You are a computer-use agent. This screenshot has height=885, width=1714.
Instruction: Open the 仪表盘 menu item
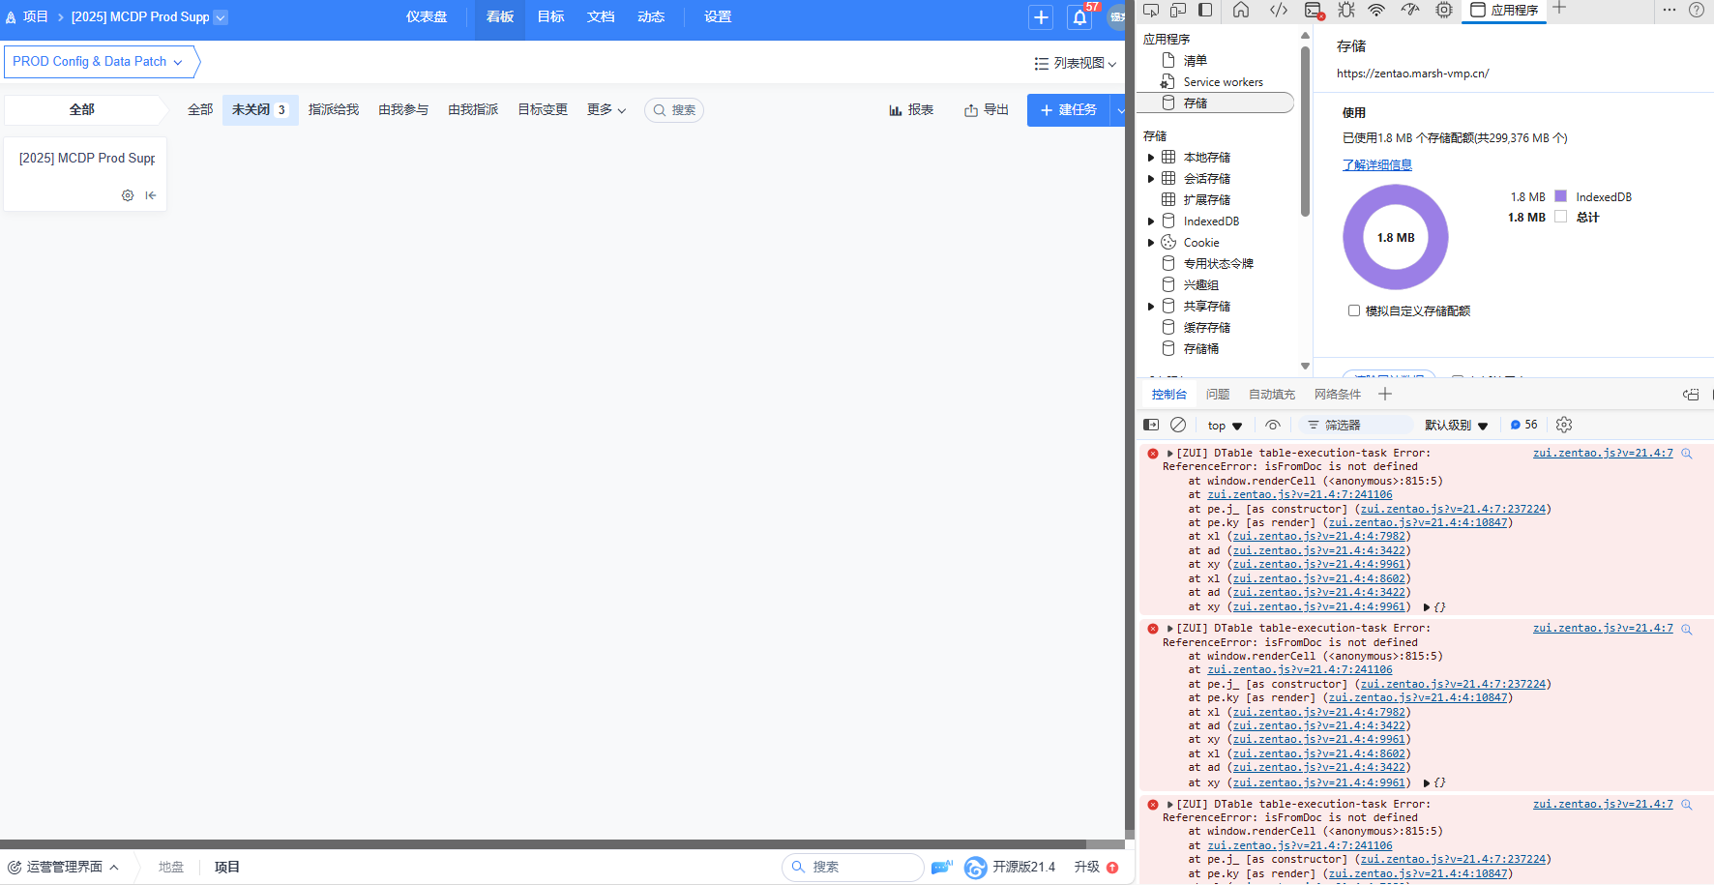(x=427, y=16)
